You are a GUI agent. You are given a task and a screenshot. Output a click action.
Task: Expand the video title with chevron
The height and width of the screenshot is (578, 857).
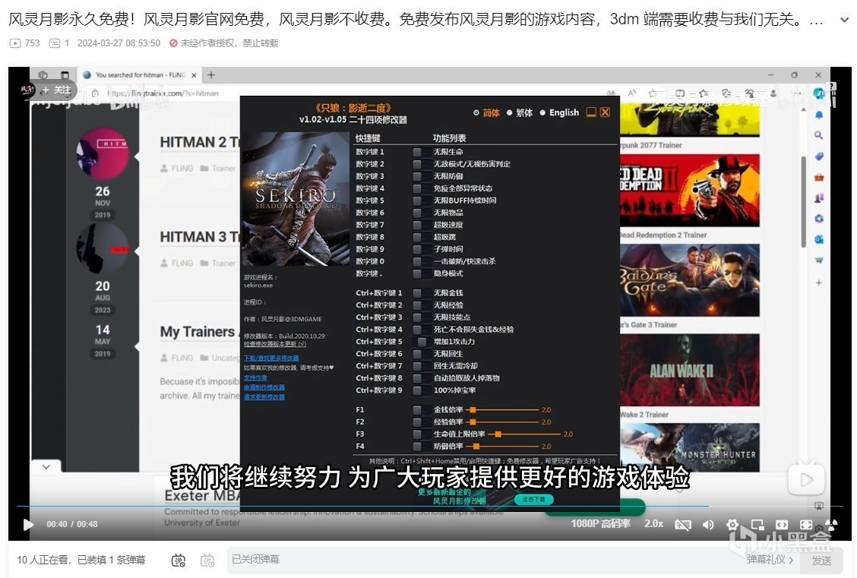844,20
